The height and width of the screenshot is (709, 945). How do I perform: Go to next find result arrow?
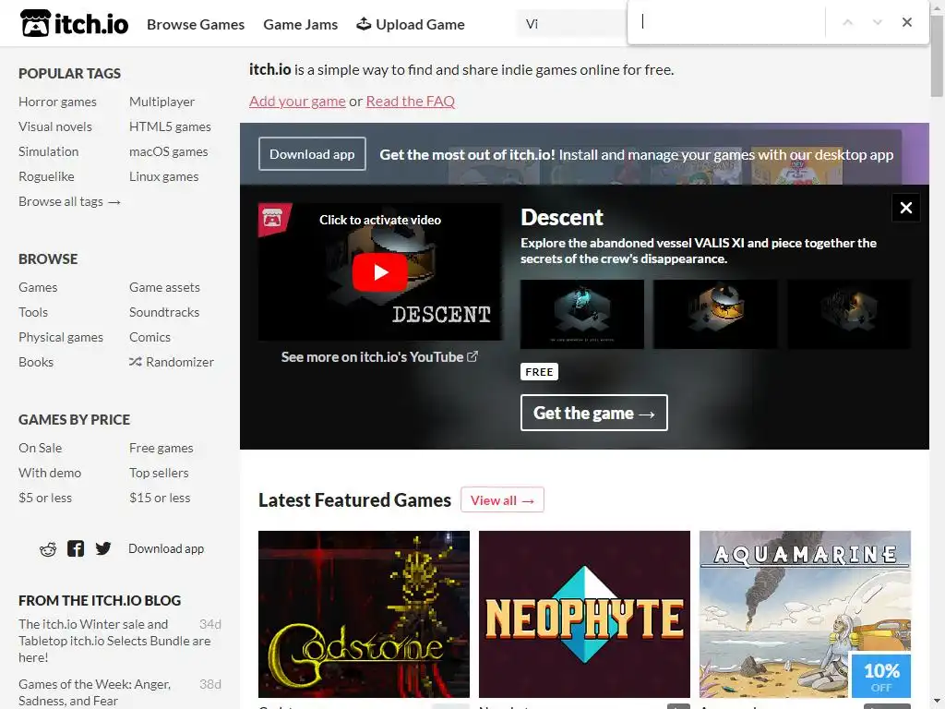click(877, 22)
